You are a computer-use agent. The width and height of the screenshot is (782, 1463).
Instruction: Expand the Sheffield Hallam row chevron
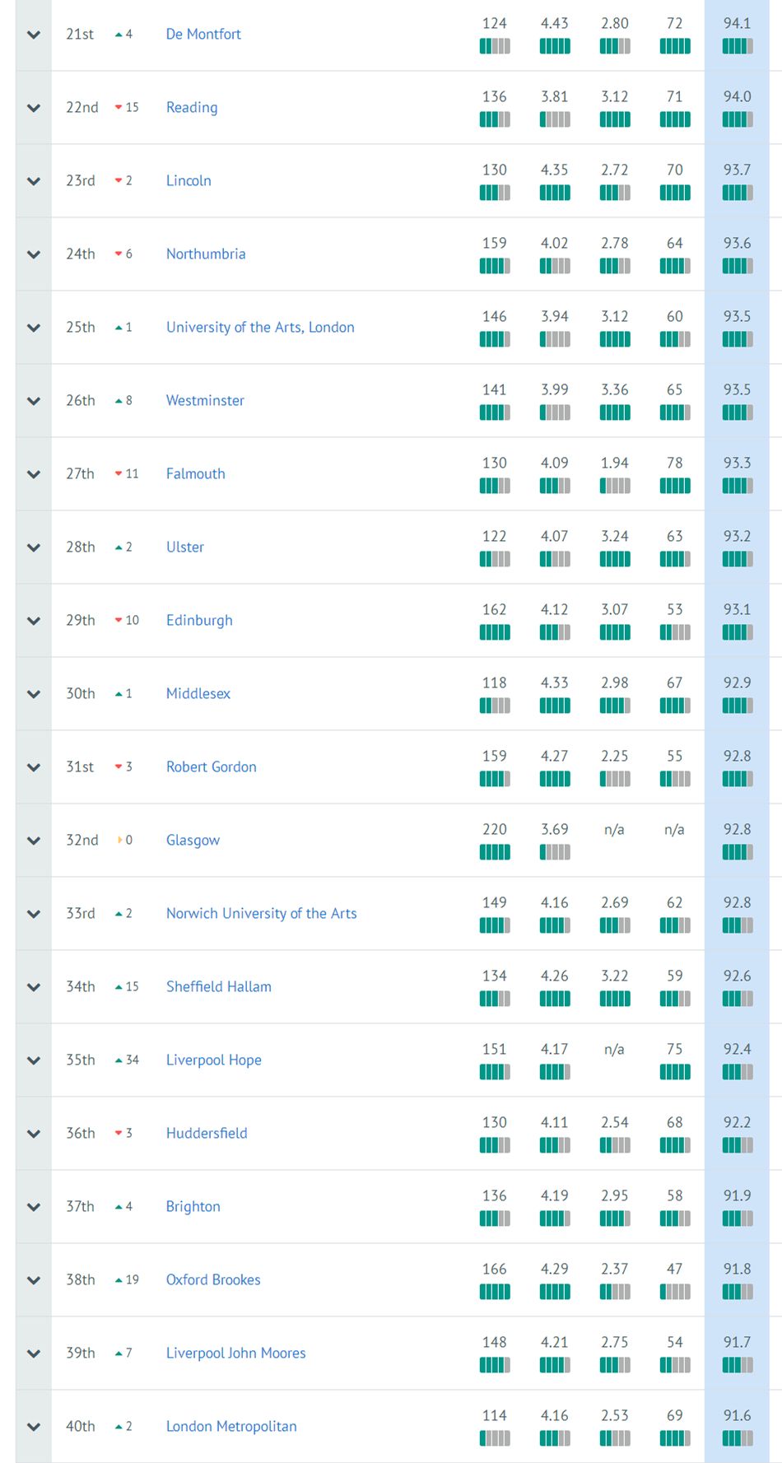pyautogui.click(x=34, y=987)
